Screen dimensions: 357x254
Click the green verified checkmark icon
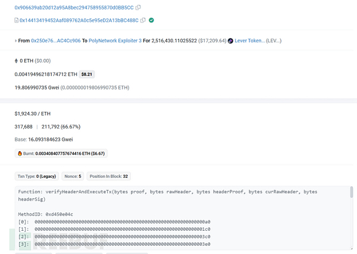point(152,20)
